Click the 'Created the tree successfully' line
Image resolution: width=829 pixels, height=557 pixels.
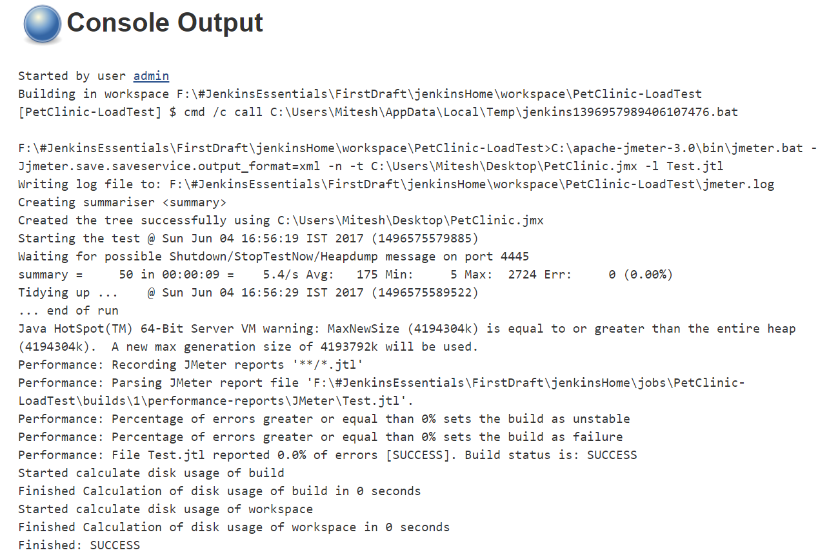[281, 220]
